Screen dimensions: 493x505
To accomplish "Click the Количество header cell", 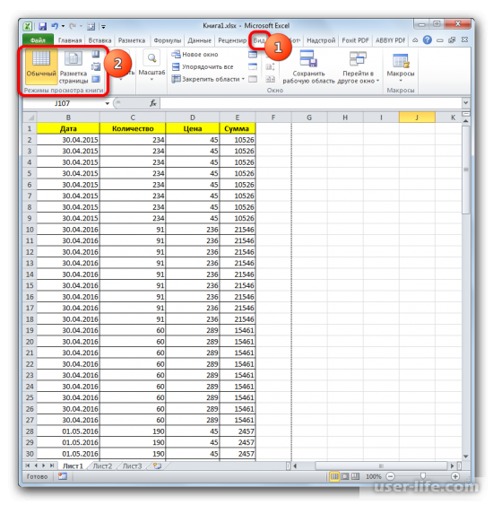I will (x=133, y=128).
